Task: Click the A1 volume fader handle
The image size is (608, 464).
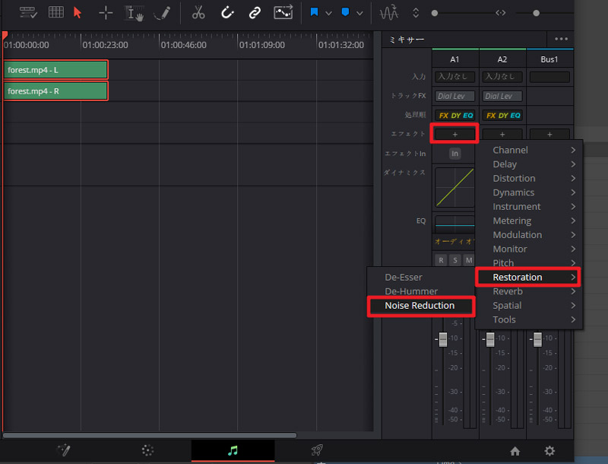Action: click(442, 338)
